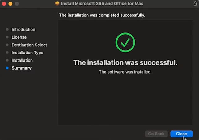
Task: Click the bullet beside Destination Select
Action: tap(7, 45)
